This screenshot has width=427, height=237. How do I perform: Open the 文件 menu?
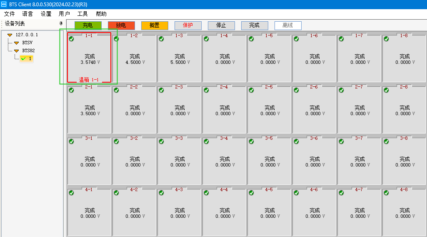(x=9, y=14)
